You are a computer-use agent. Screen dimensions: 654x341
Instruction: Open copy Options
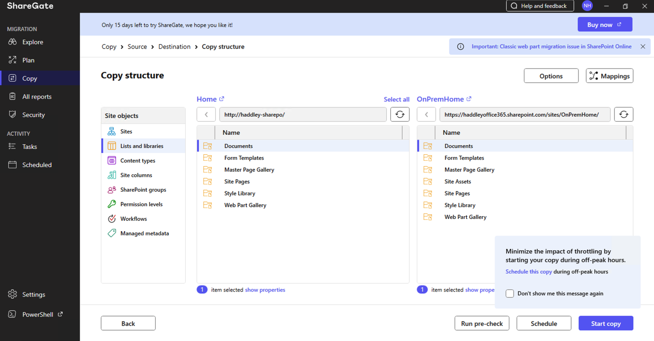coord(551,76)
